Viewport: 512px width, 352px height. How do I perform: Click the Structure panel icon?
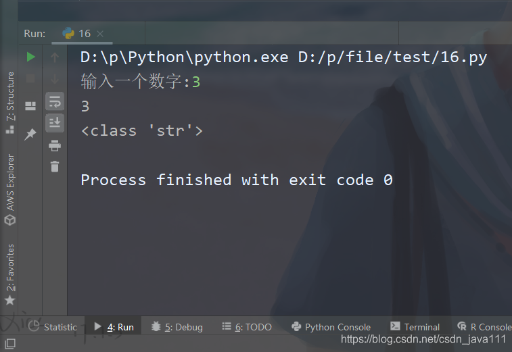[x=10, y=130]
